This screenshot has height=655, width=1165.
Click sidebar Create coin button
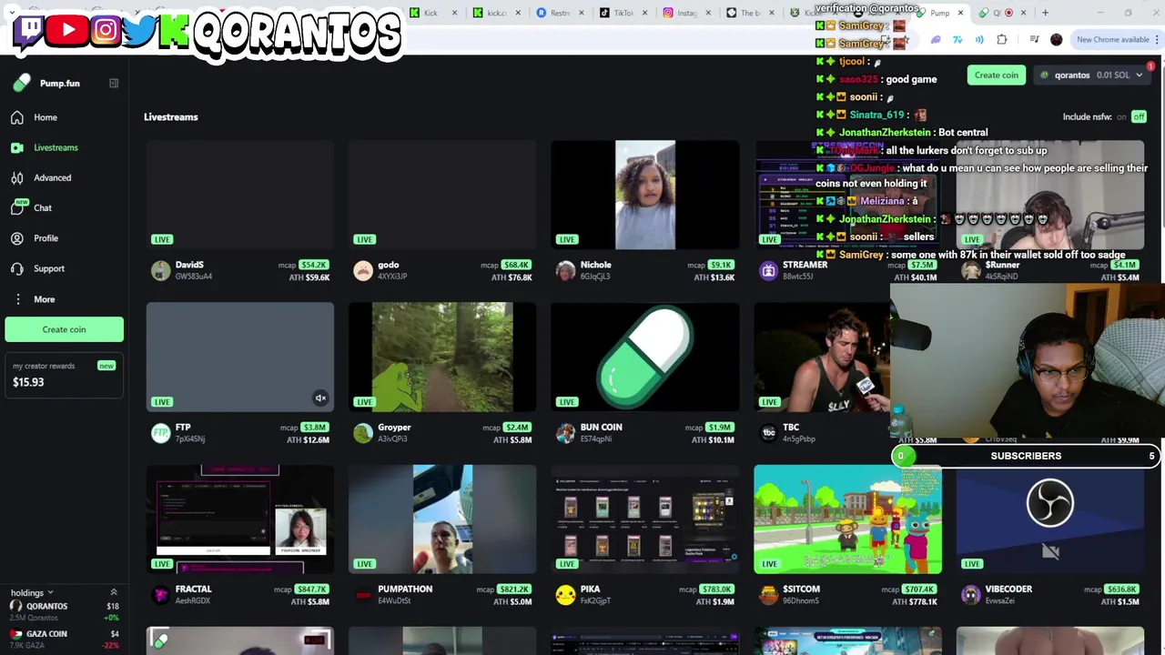click(x=64, y=329)
